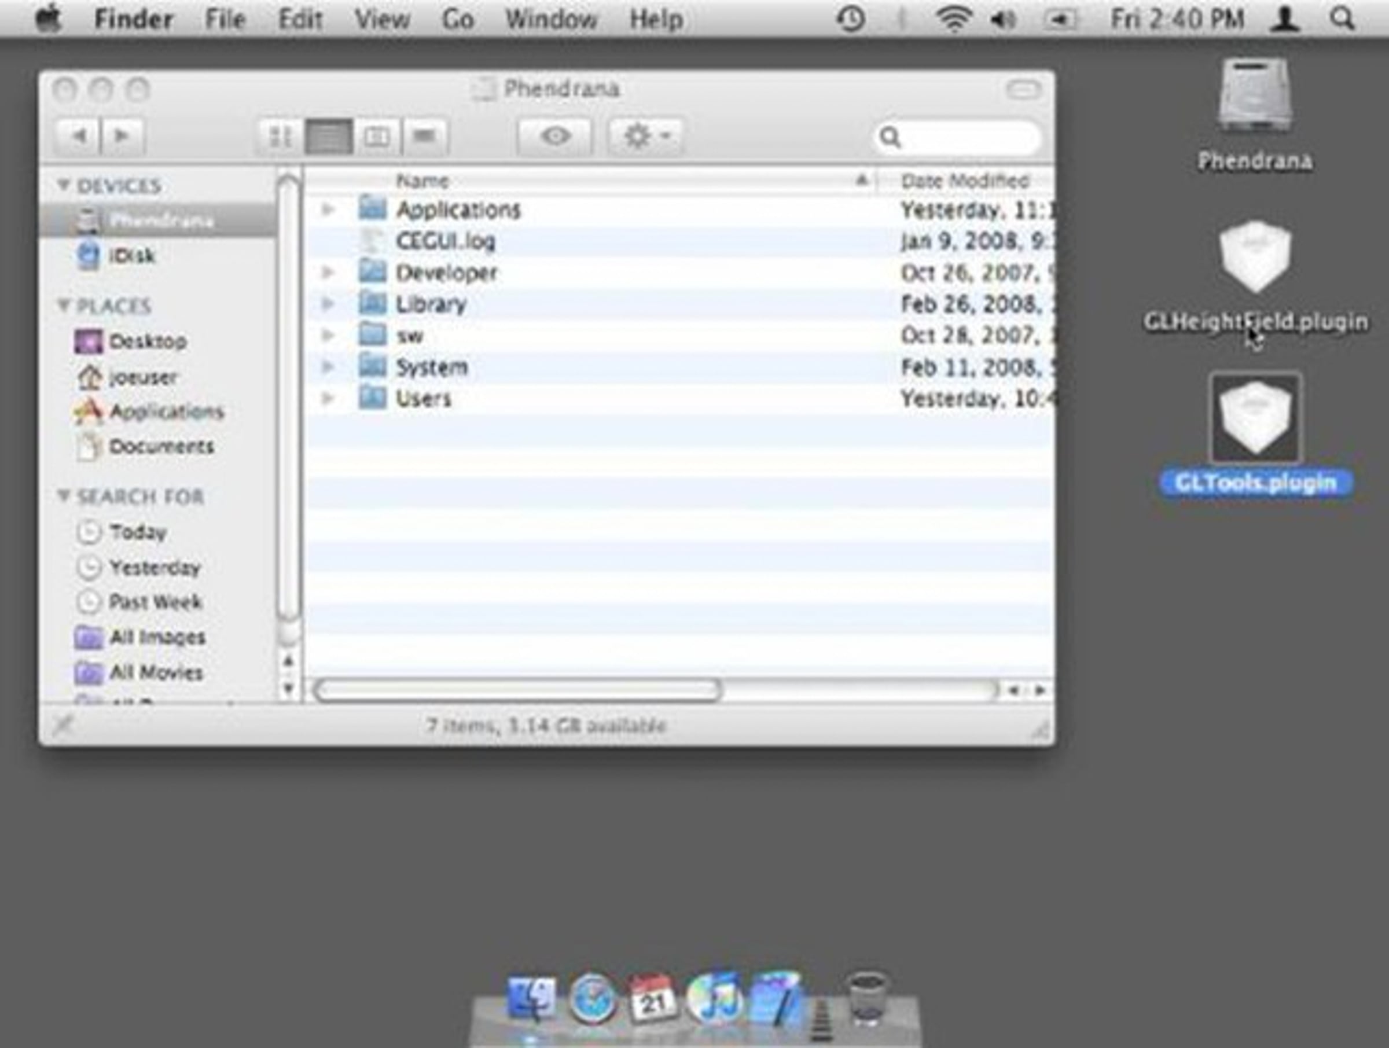Toggle the toolbar pill button
1389x1048 pixels.
[1024, 90]
